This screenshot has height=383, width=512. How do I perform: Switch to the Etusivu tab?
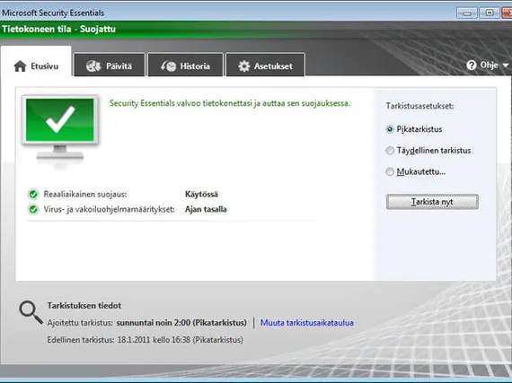coord(36,61)
